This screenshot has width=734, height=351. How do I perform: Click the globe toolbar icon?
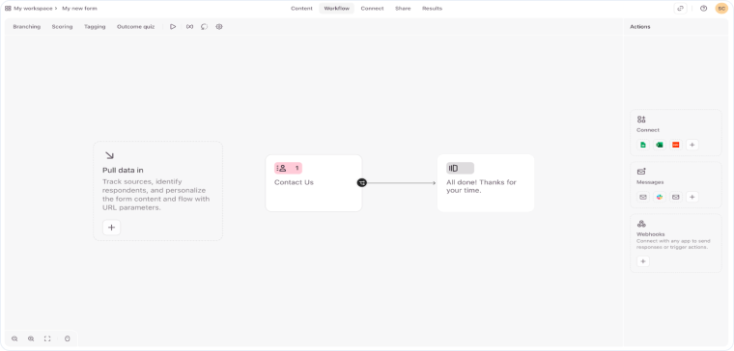tap(219, 27)
